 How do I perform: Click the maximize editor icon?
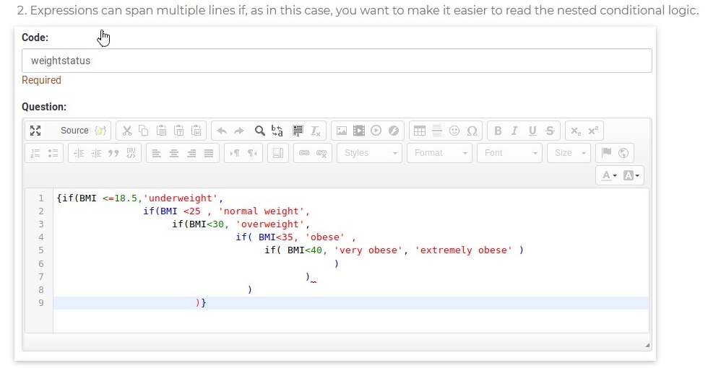[35, 131]
